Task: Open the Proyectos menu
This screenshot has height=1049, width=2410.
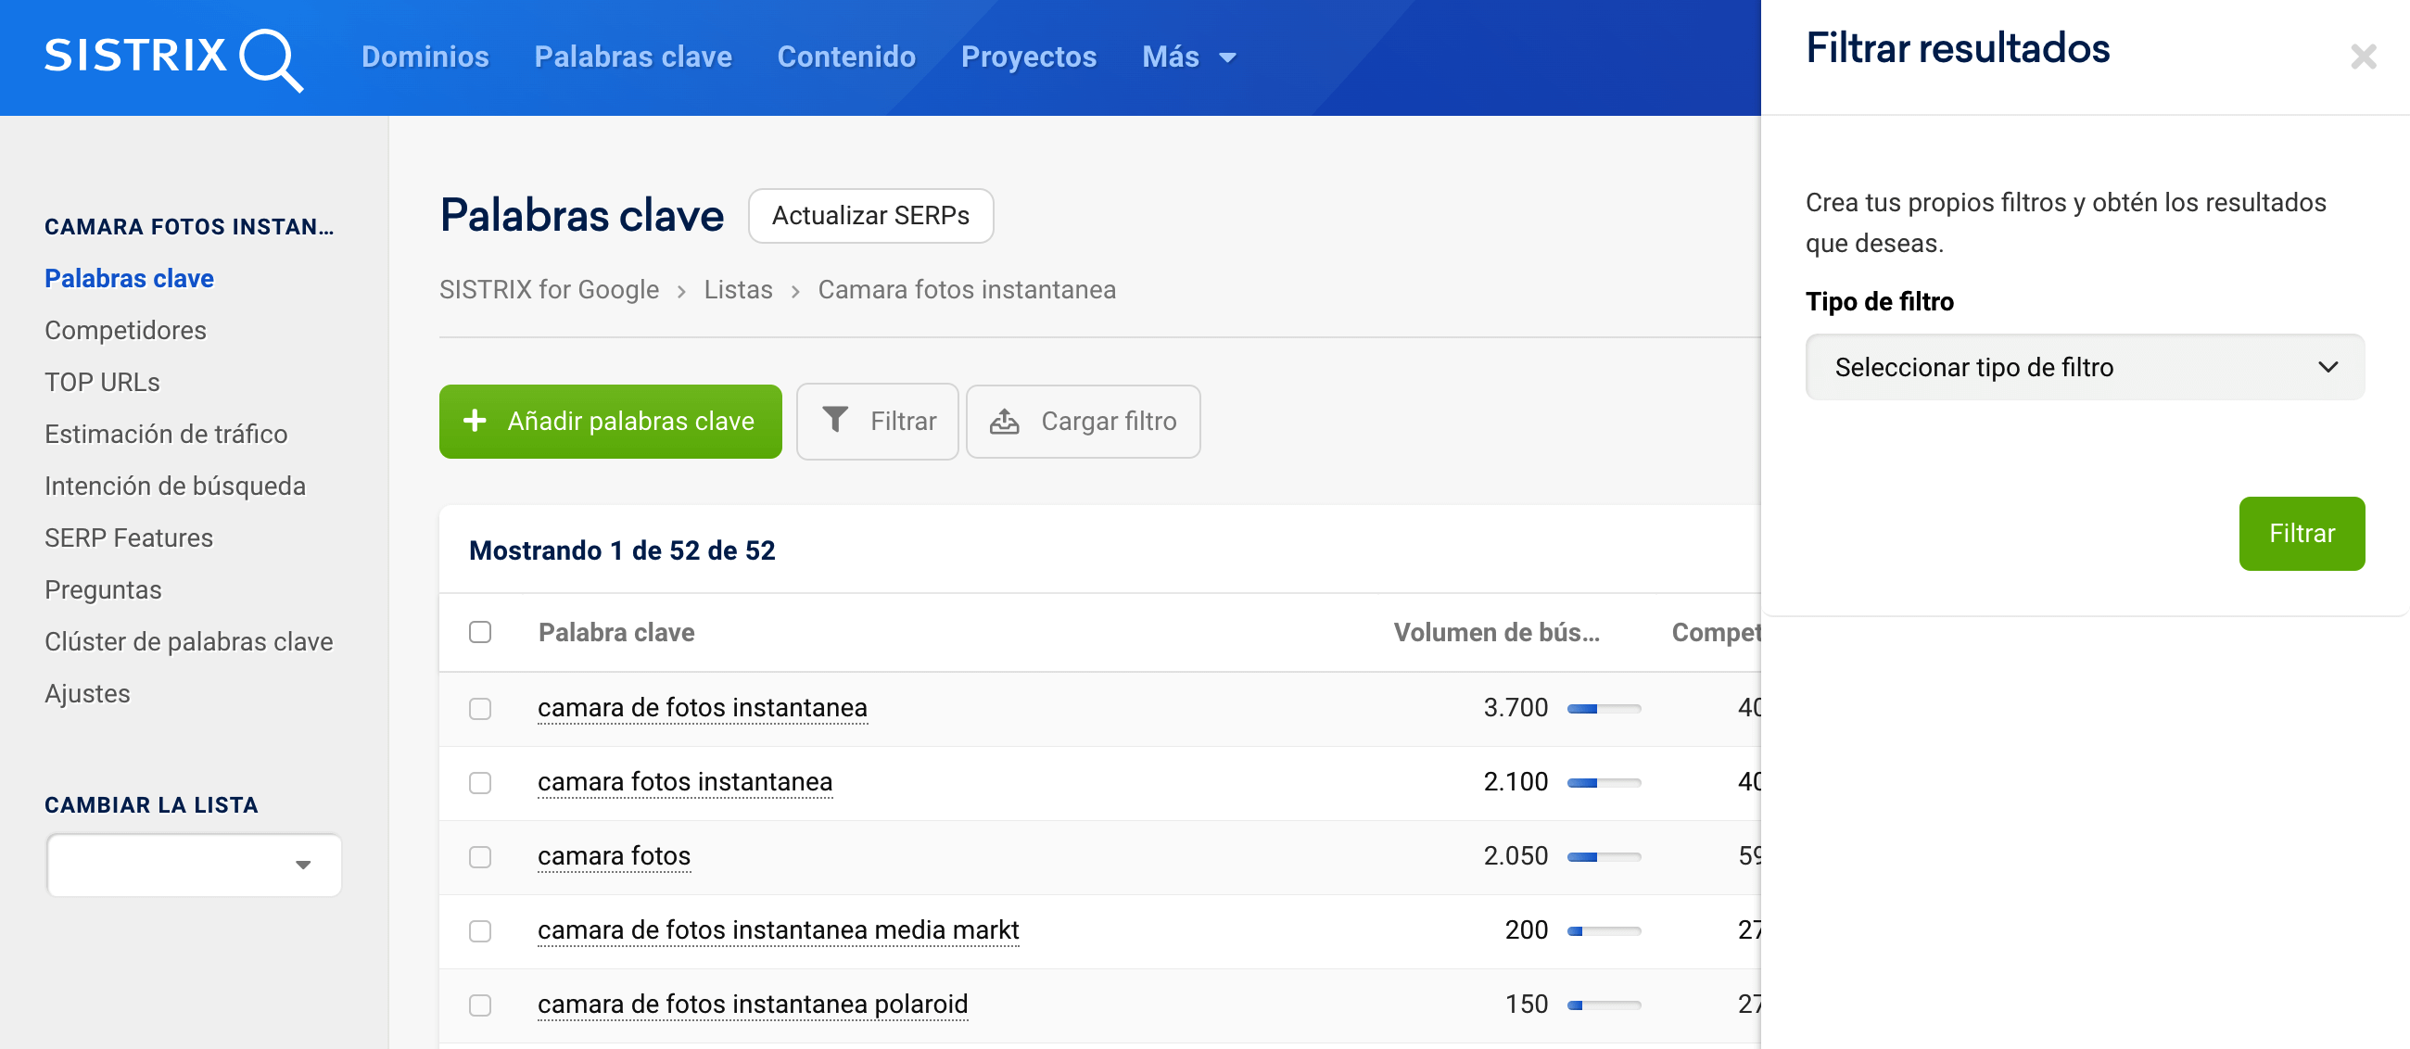Action: pos(1027,57)
